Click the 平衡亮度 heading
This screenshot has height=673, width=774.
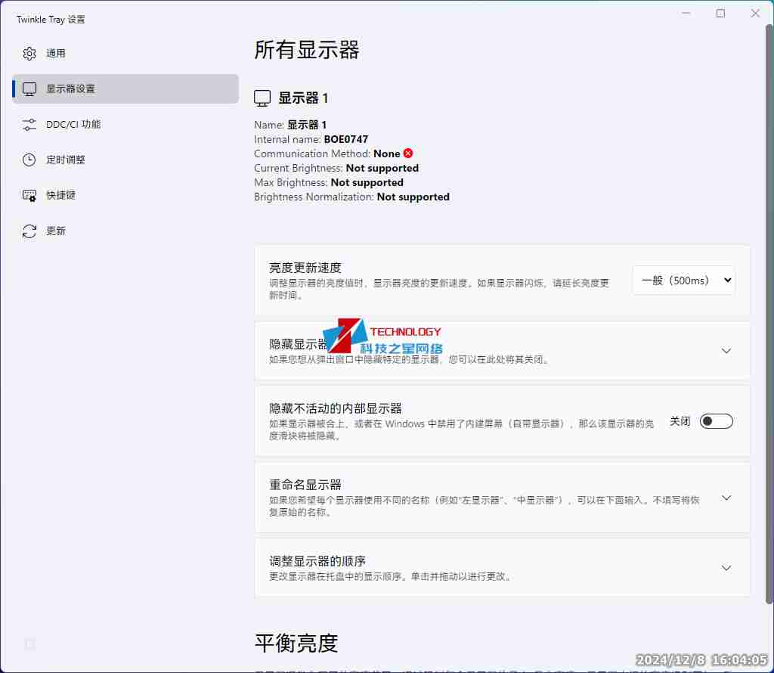[296, 644]
